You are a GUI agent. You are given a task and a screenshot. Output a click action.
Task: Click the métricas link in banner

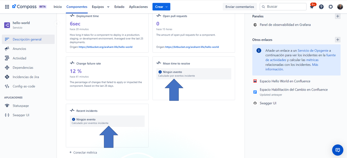[312, 60]
